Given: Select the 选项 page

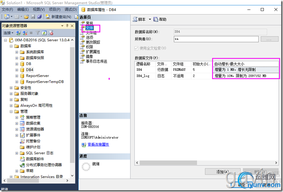Looking at the screenshot, I should (89, 37).
